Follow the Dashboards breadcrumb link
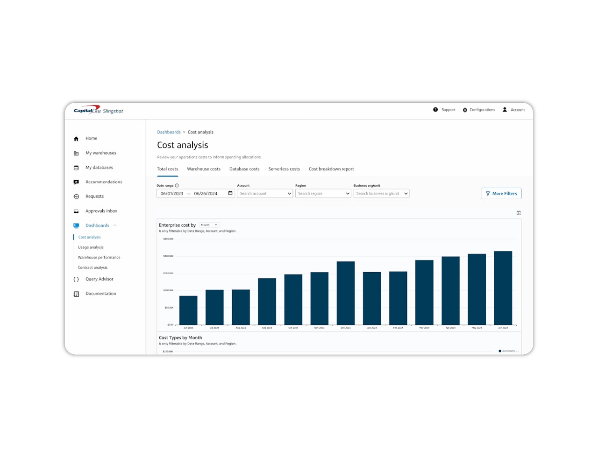 (169, 132)
